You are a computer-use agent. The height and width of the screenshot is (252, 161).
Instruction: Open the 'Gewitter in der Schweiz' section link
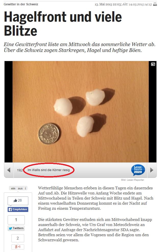click(21, 4)
